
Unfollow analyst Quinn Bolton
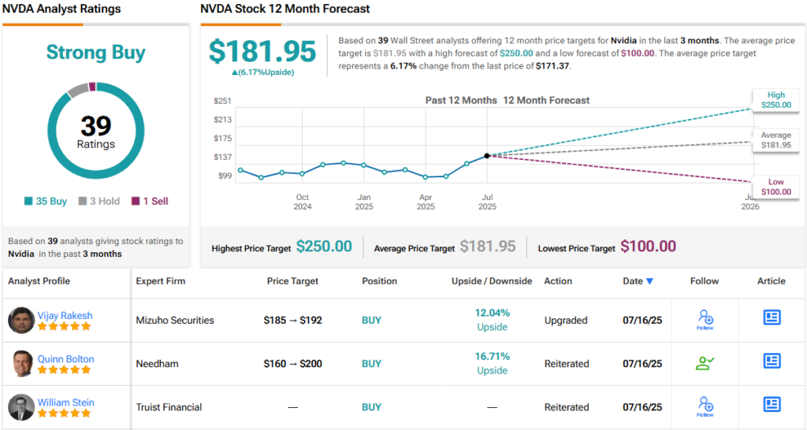[705, 363]
